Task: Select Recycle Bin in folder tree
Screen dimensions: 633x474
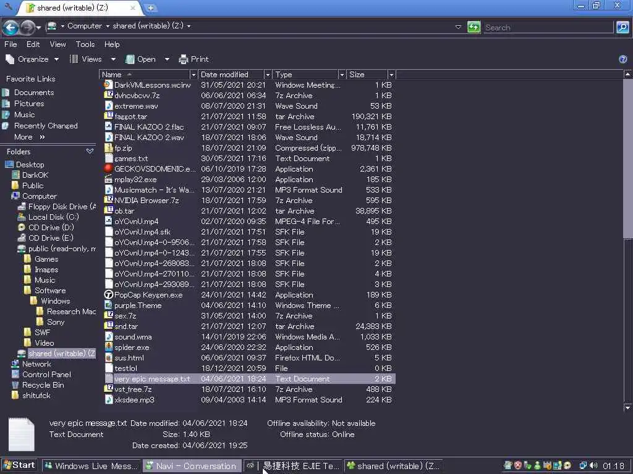Action: point(43,385)
